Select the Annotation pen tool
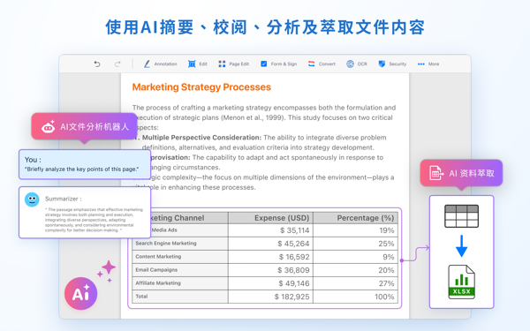Viewport: 530px width, 331px height. [x=160, y=64]
